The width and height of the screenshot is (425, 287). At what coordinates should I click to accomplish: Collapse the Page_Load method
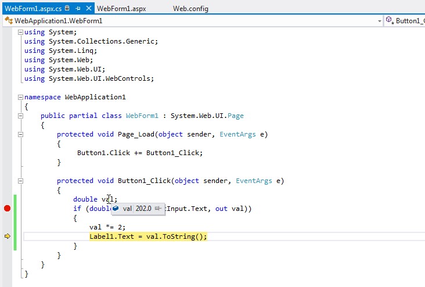(x=20, y=134)
